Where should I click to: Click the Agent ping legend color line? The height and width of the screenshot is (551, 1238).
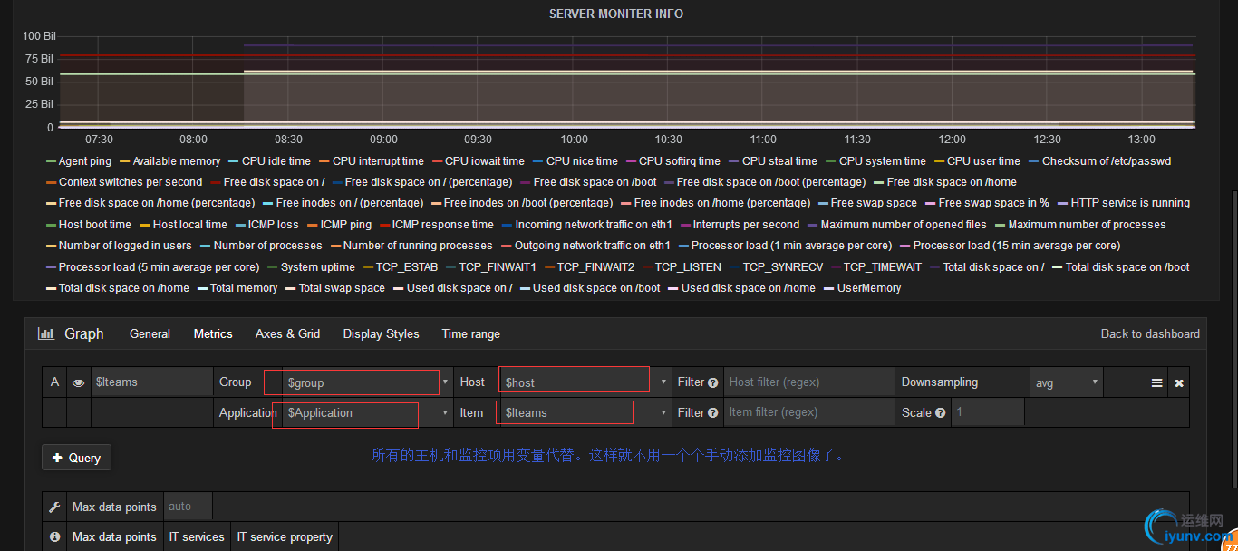[51, 161]
